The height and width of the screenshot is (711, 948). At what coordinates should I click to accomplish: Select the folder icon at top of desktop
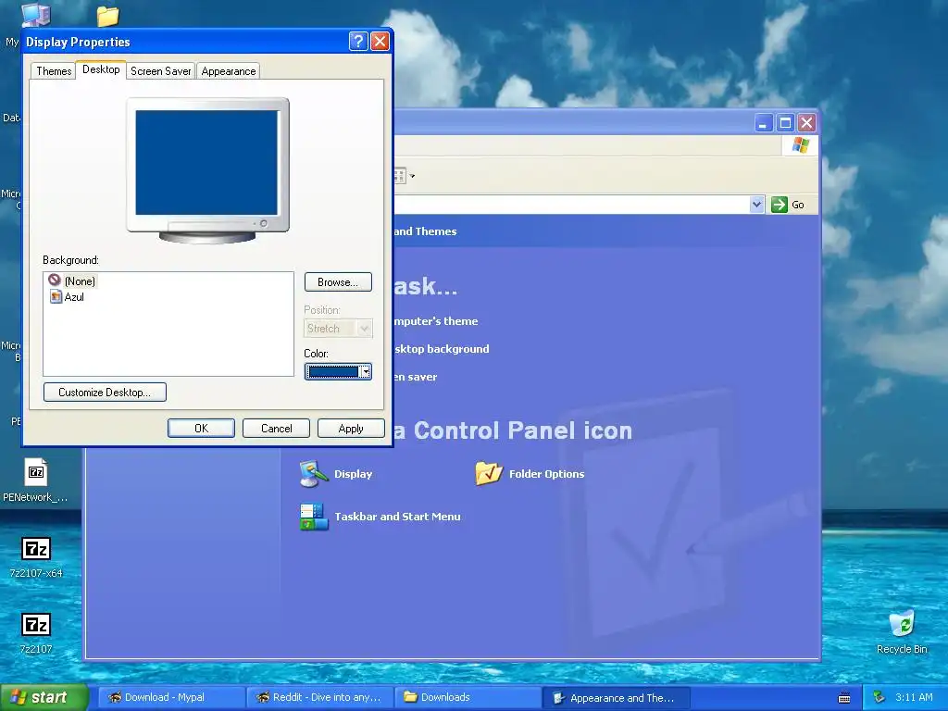(x=107, y=16)
